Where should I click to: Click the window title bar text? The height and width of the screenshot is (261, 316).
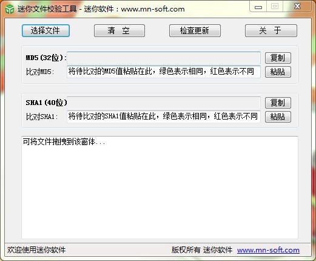[x=101, y=9]
